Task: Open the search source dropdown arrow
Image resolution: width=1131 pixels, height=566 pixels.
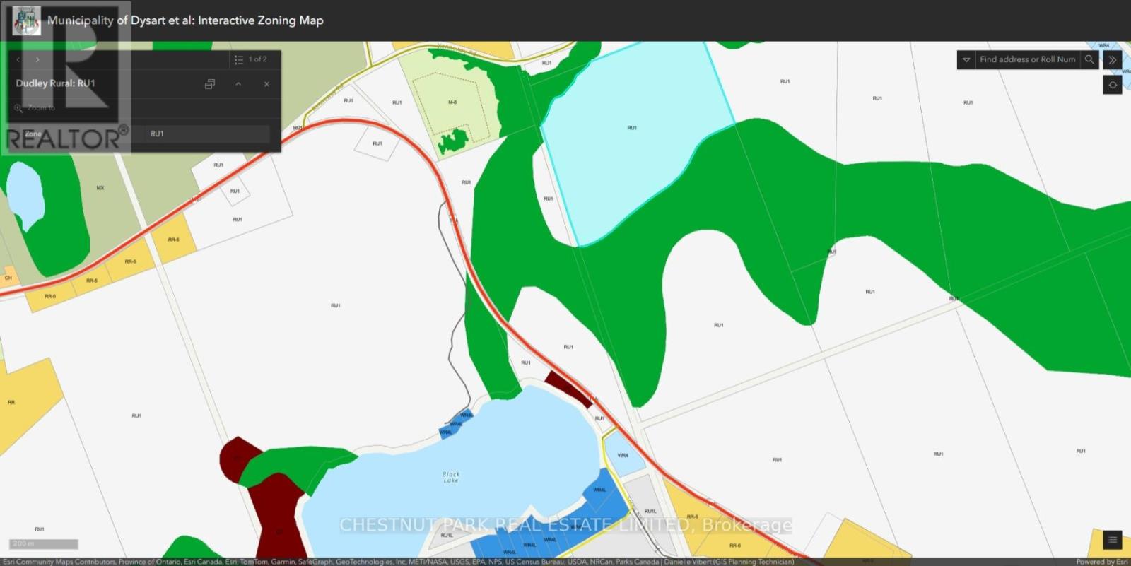Action: tap(966, 60)
